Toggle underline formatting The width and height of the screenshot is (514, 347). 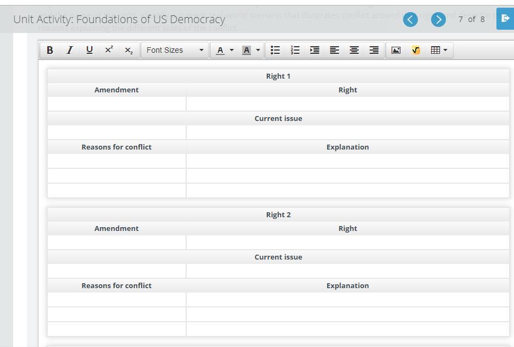[x=89, y=50]
